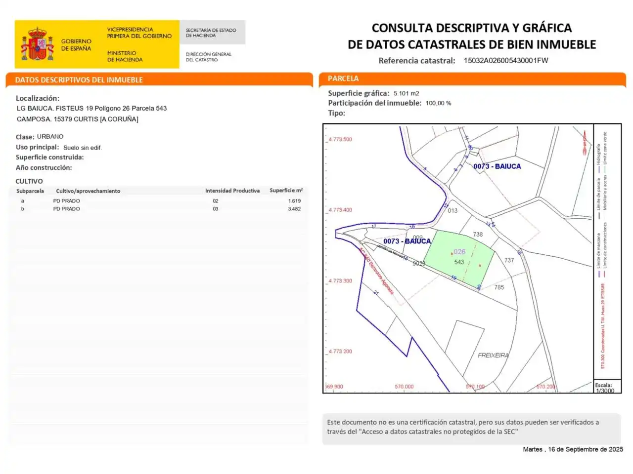Click the "Tipo:" label
The image size is (633, 474).
coord(337,113)
